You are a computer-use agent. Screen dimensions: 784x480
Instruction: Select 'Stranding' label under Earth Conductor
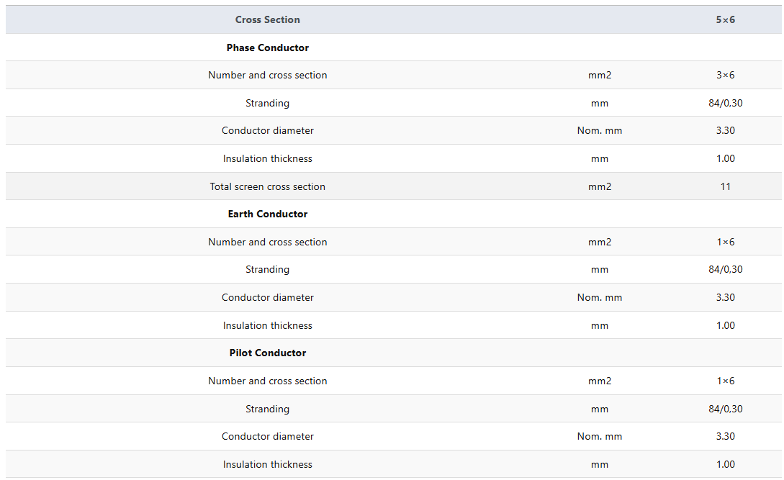(x=268, y=269)
